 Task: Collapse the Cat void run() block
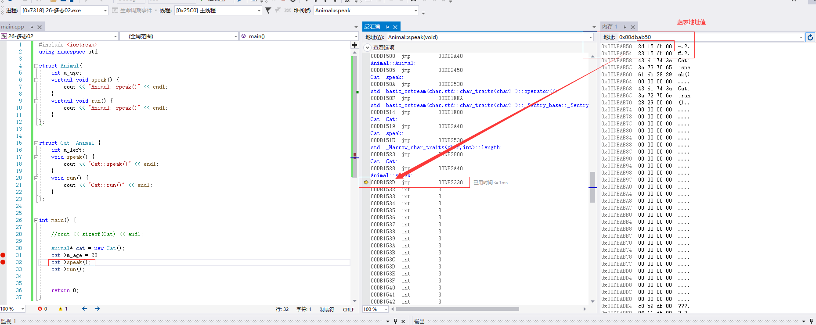pyautogui.click(x=36, y=178)
